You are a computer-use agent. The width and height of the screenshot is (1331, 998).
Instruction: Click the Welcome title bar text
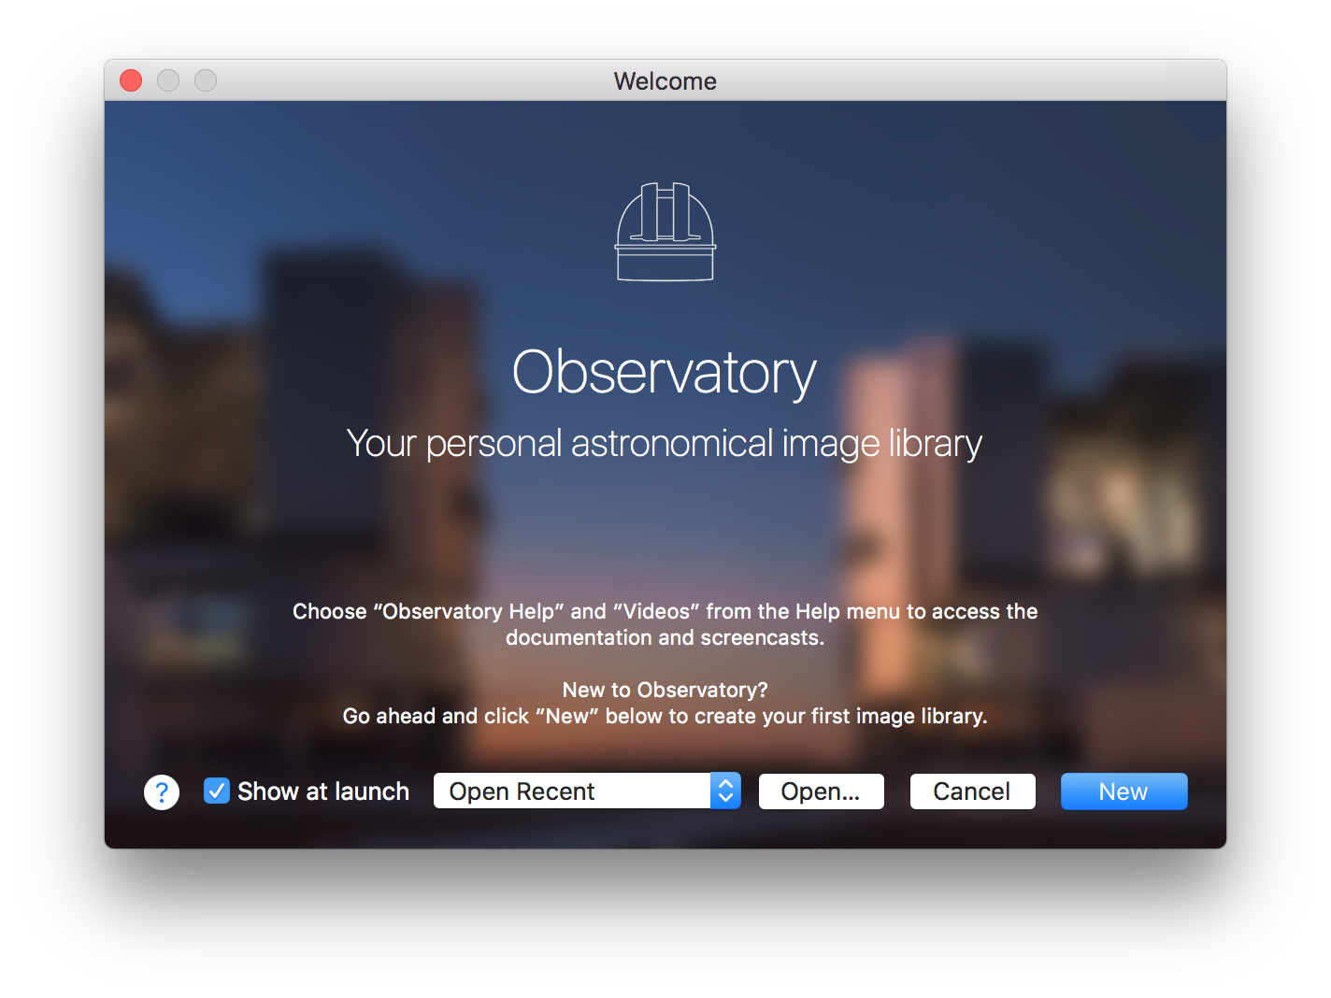click(x=665, y=81)
